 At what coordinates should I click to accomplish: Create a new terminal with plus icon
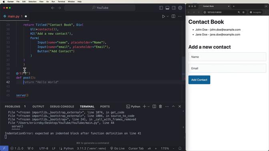pyautogui.click(x=144, y=107)
